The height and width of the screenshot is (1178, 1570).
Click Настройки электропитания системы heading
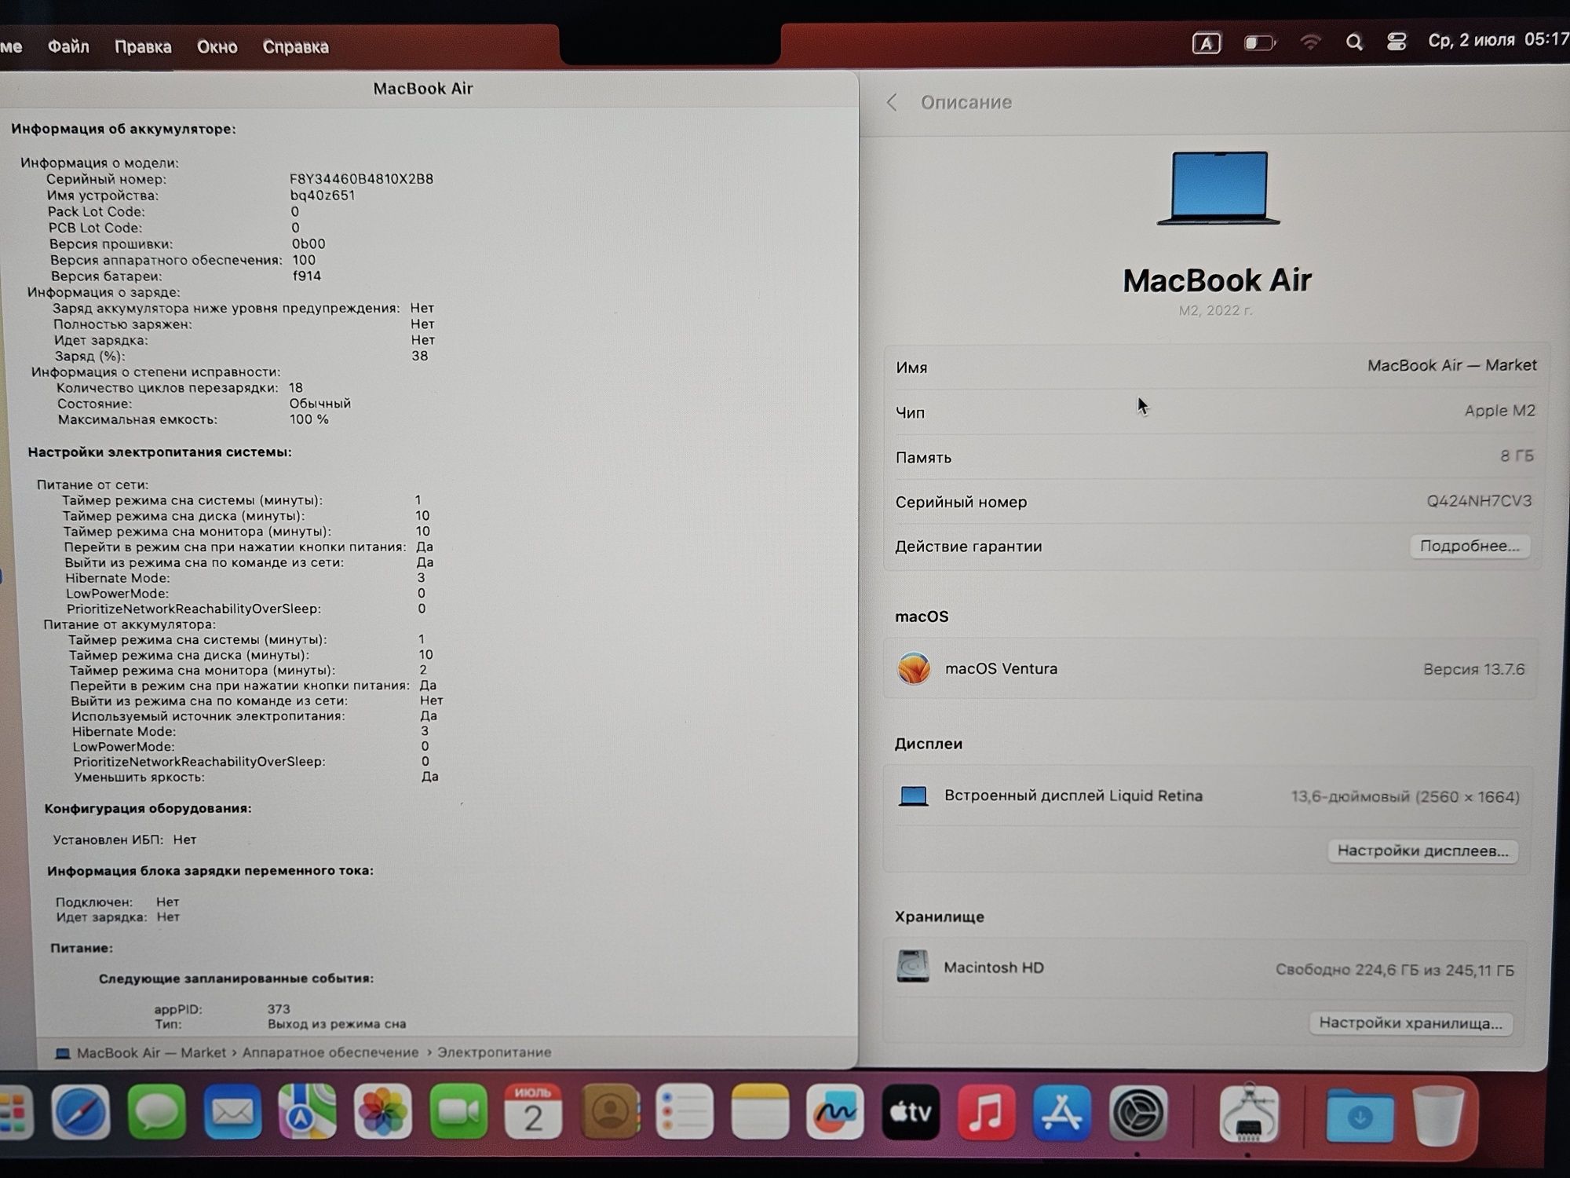160,452
